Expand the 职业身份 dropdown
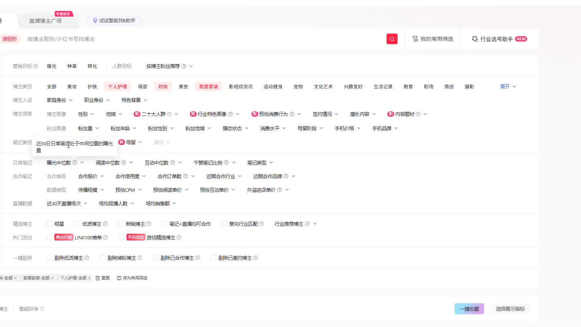 [97, 100]
